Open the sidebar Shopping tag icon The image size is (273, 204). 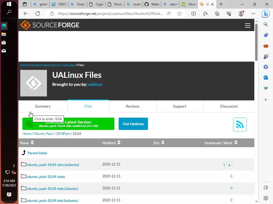click(x=266, y=35)
